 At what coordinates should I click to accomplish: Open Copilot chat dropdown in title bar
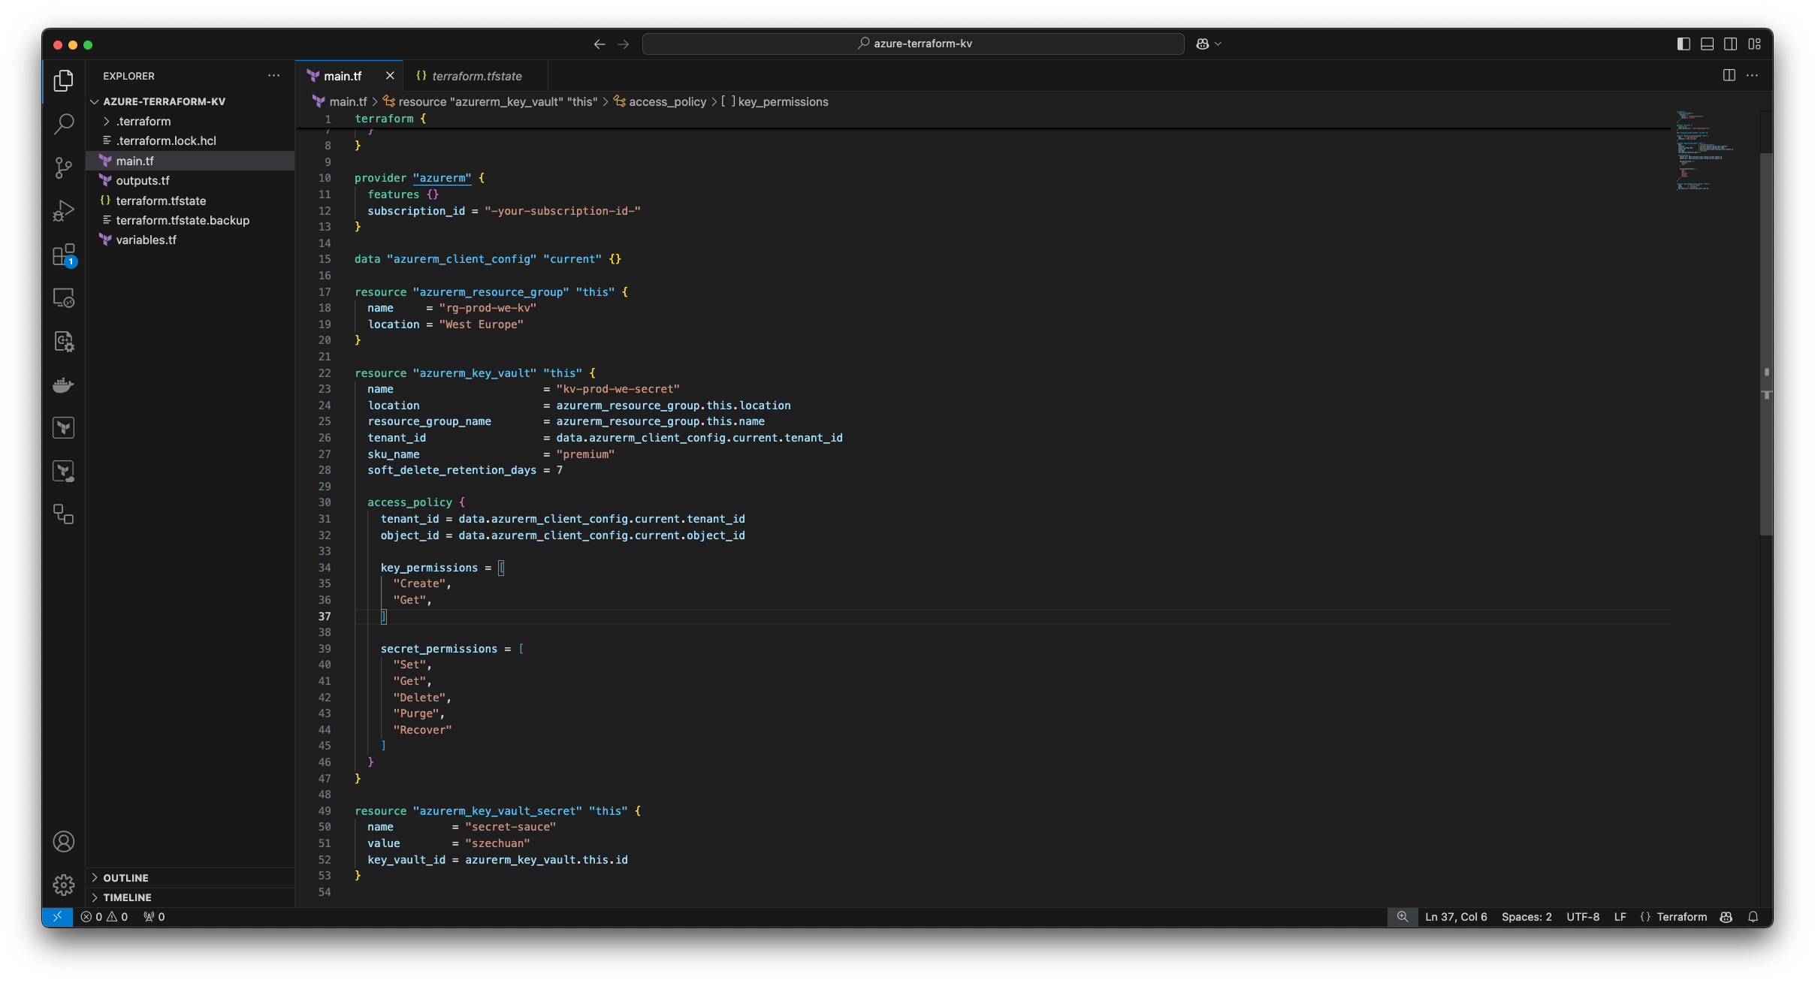click(x=1208, y=44)
